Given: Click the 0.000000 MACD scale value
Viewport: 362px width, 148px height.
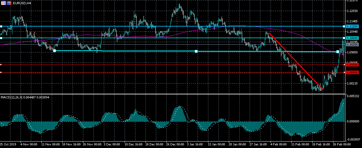Looking at the screenshot, I should click(x=353, y=121).
